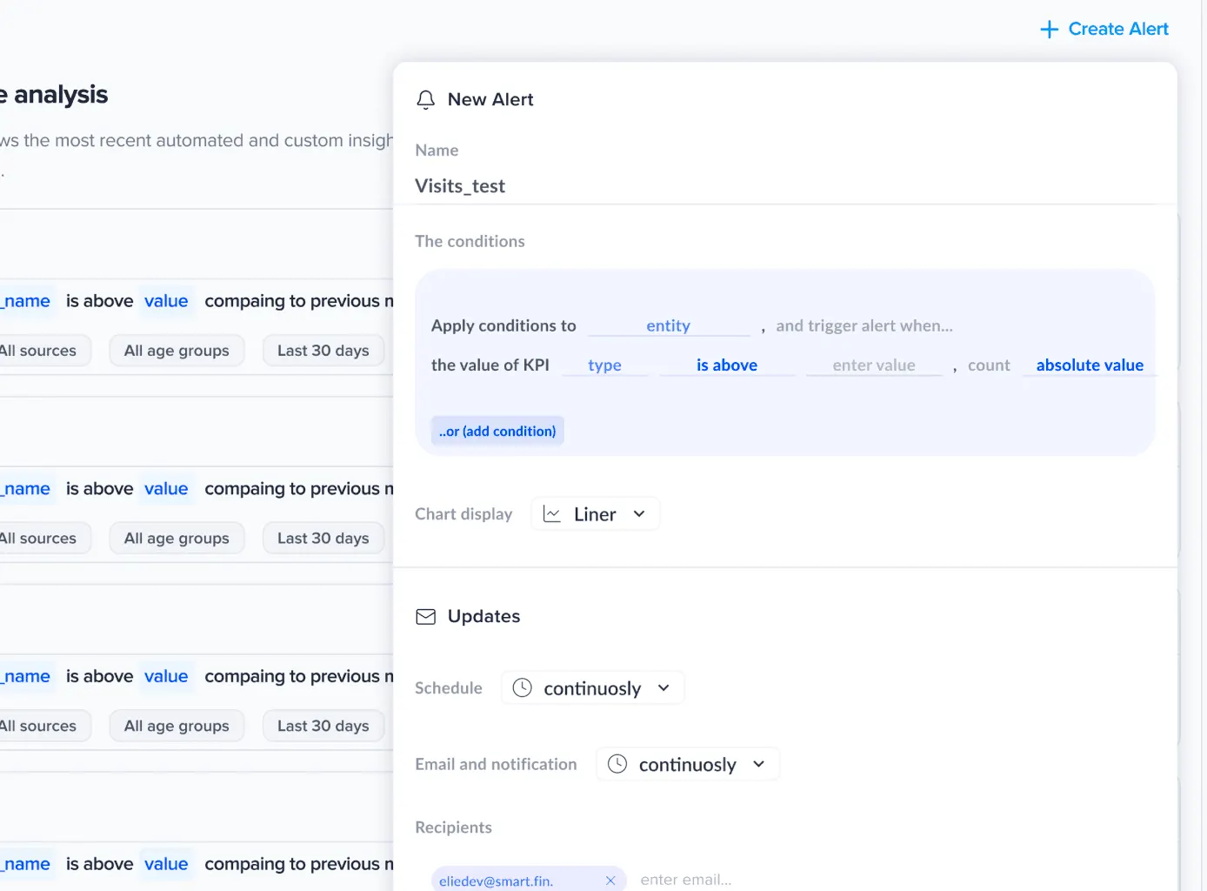Click third insight's Last 30 days filter
The width and height of the screenshot is (1207, 891).
coord(323,726)
